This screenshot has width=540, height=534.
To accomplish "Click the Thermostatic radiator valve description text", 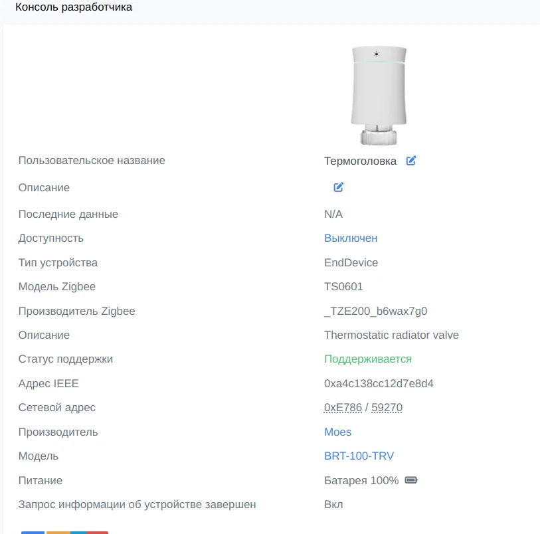I will pos(391,335).
